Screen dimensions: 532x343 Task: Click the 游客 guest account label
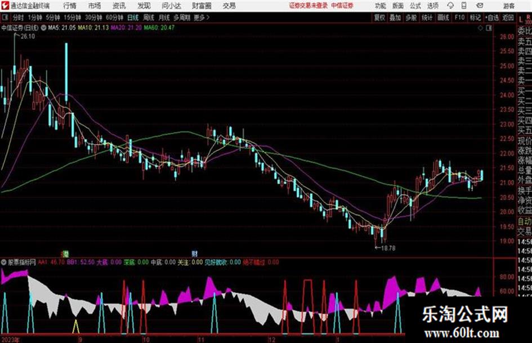coord(508,6)
